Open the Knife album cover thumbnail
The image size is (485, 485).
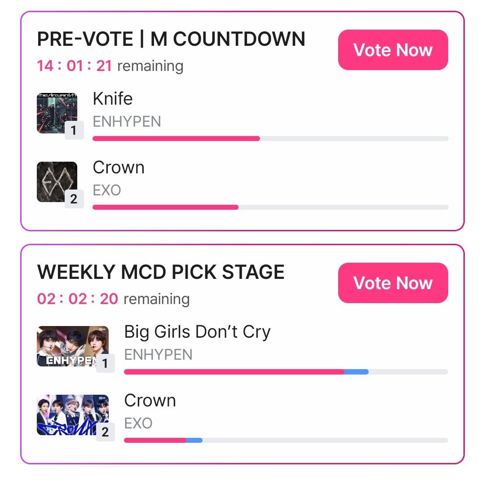(x=56, y=112)
